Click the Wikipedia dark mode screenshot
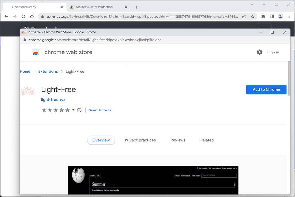This screenshot has height=197, width=295. coord(153,180)
